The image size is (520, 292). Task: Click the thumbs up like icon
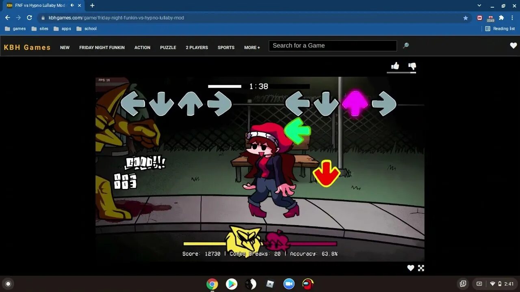(x=395, y=66)
